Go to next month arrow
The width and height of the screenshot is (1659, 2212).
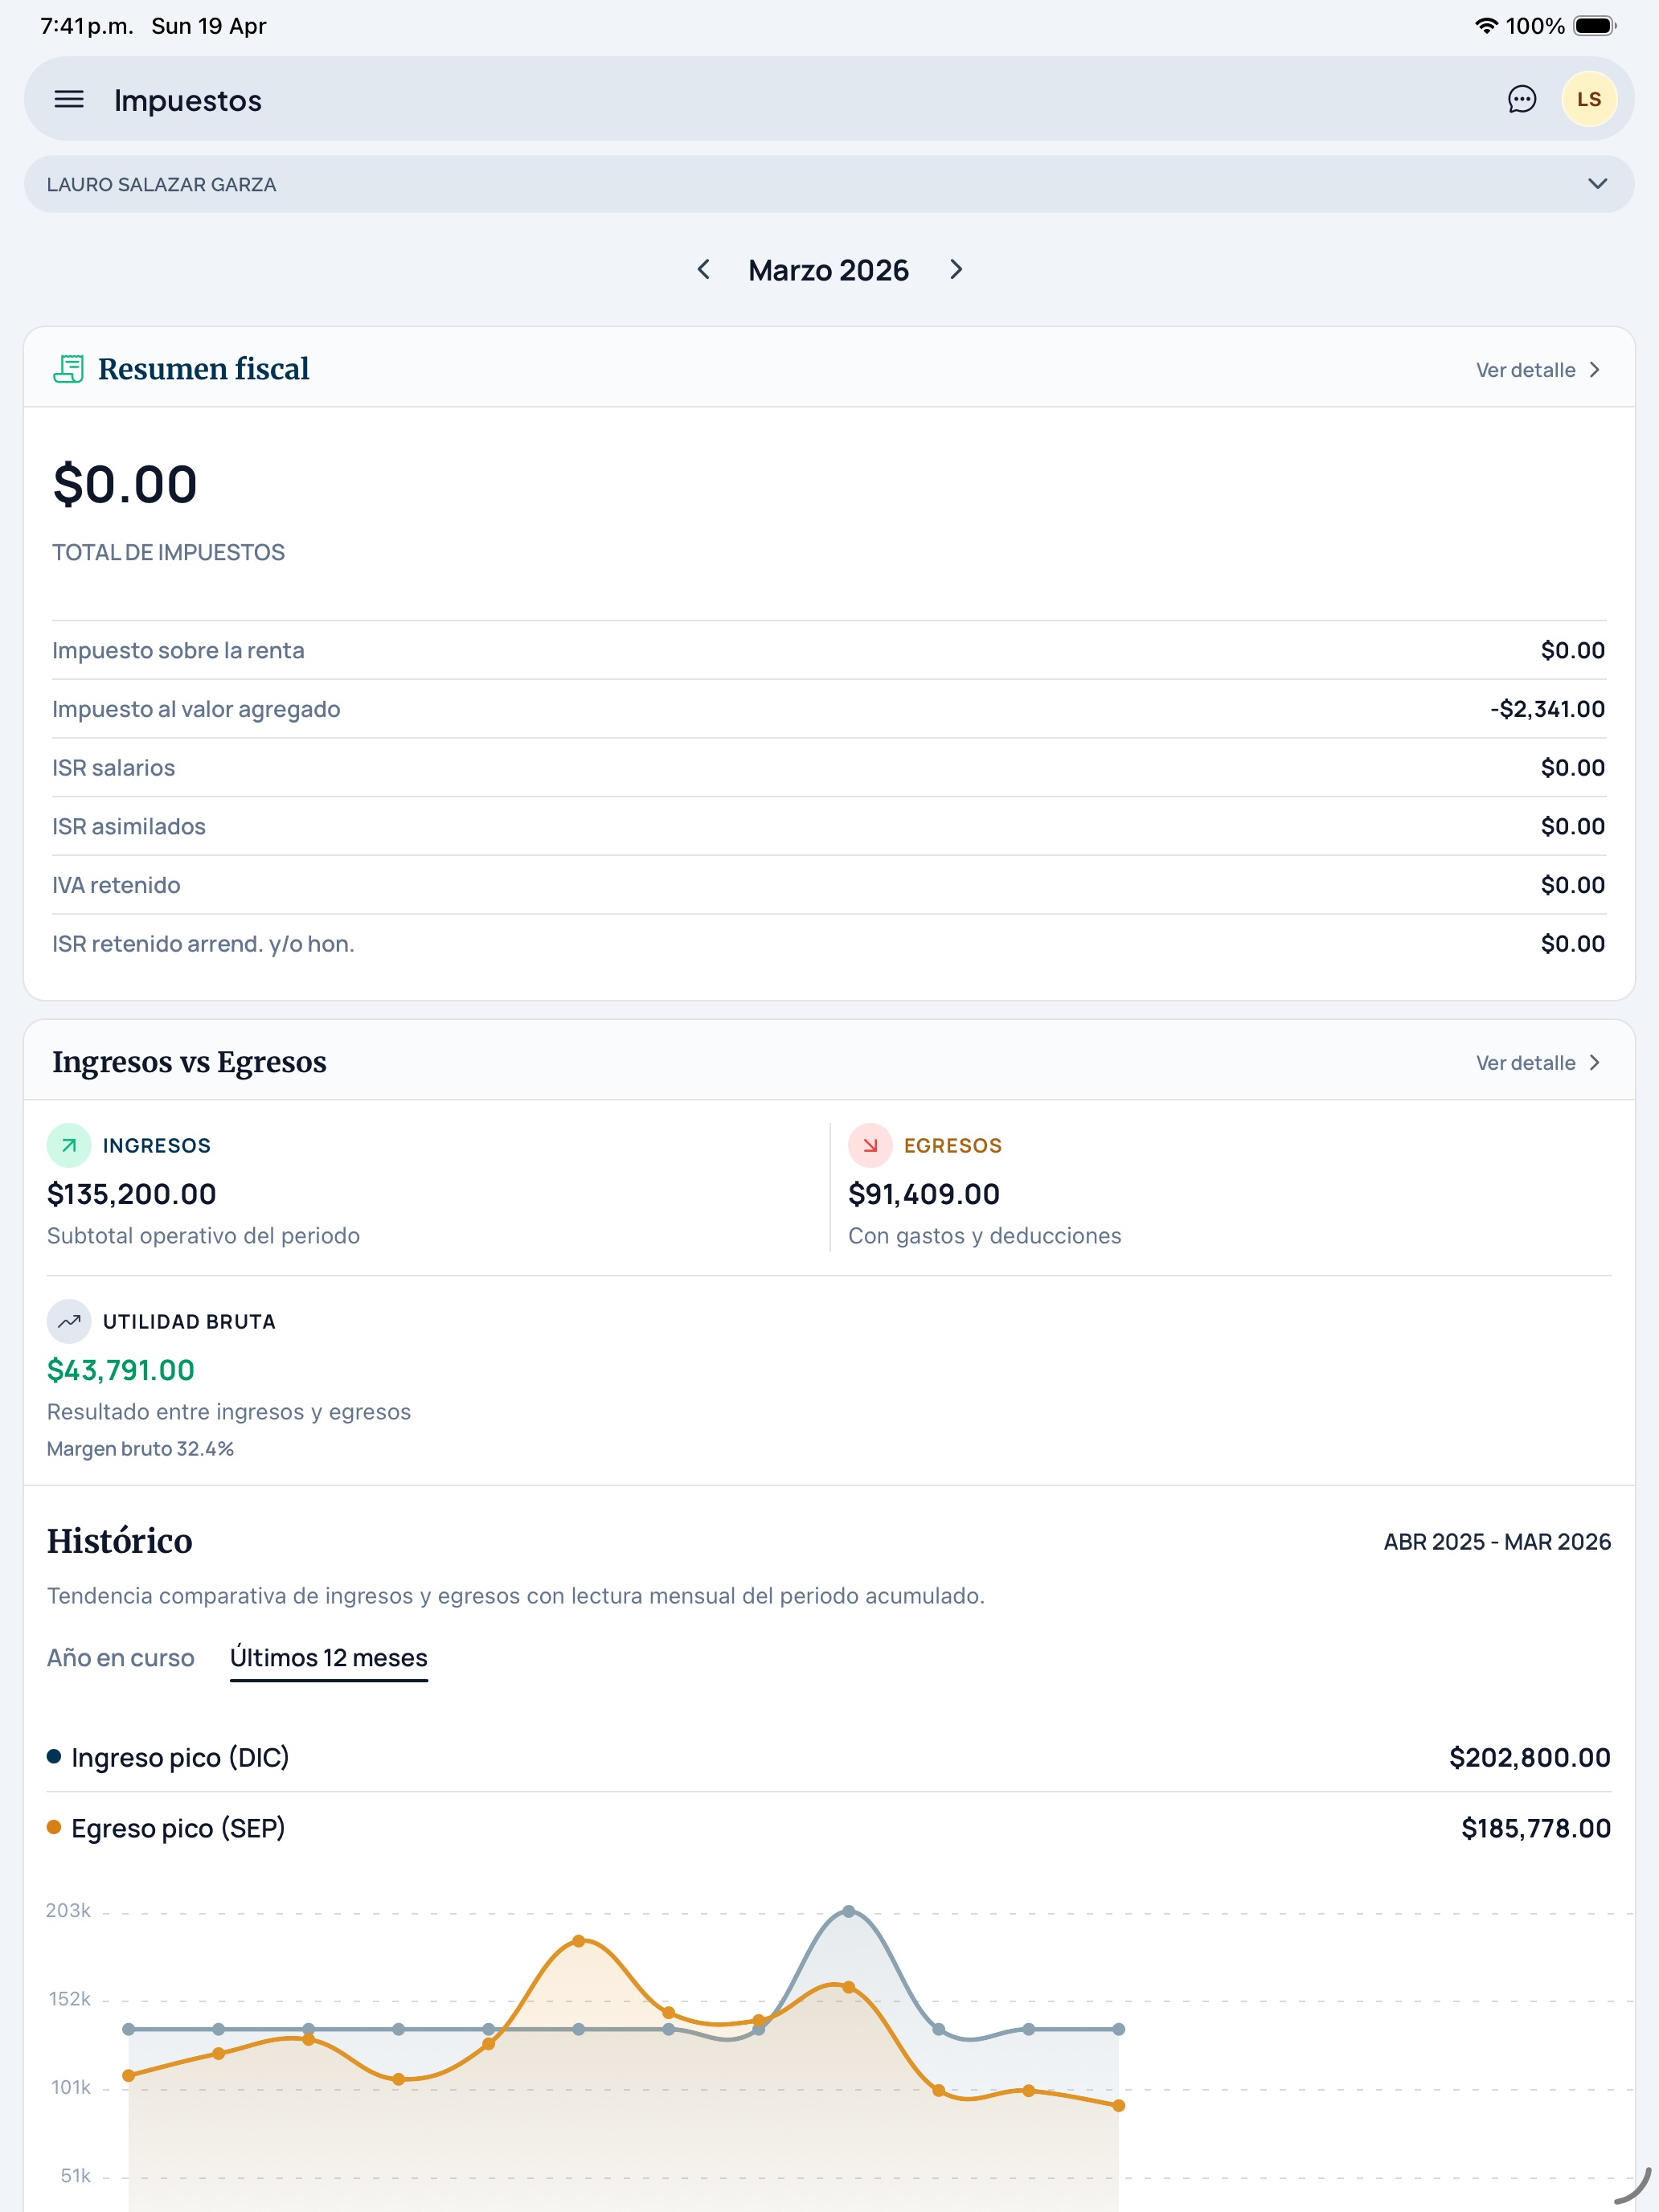(x=956, y=270)
